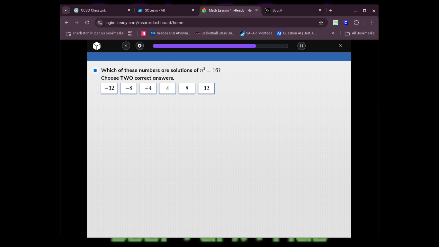Open the browser Extensions puzzle icon
Screen dimensions: 439x247
(x=356, y=23)
